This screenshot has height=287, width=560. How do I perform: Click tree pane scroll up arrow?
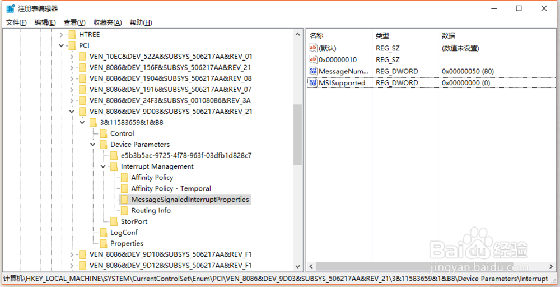click(297, 34)
